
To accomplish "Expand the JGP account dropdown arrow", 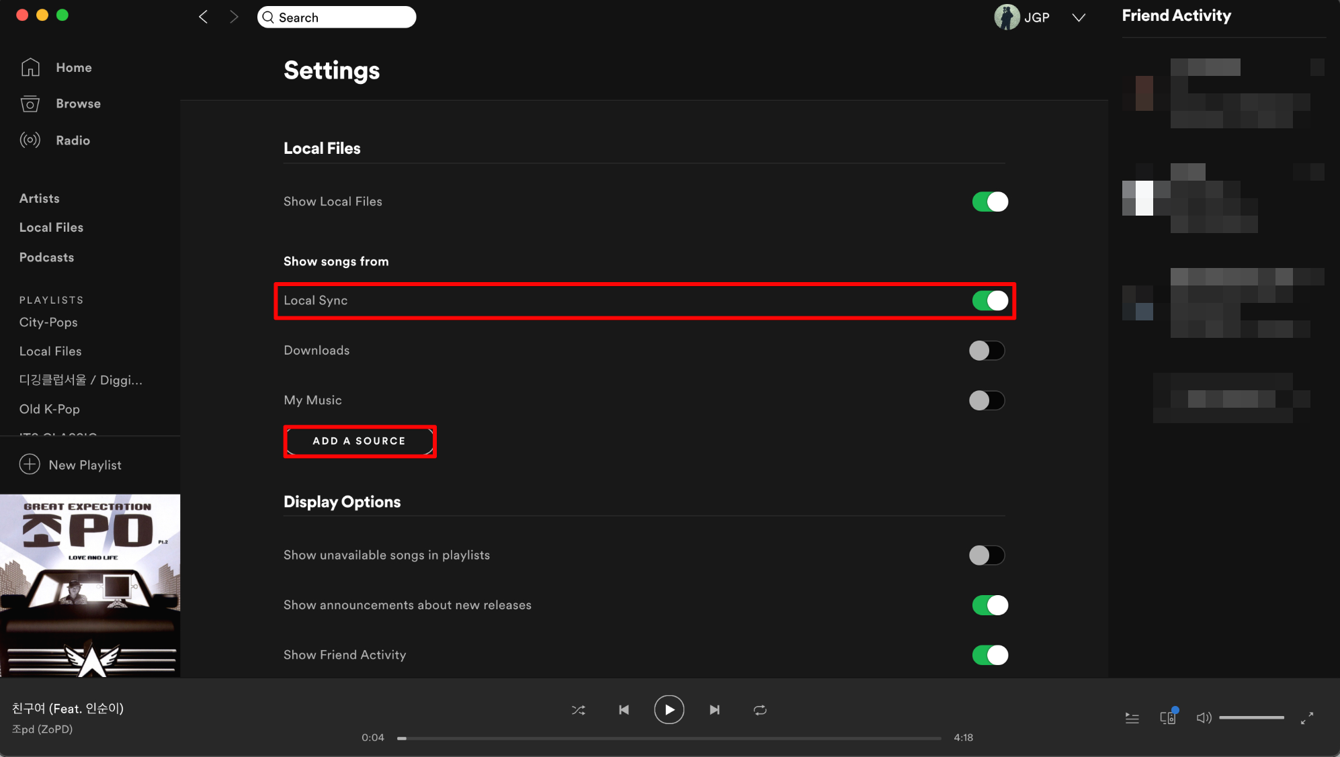I will [1079, 17].
